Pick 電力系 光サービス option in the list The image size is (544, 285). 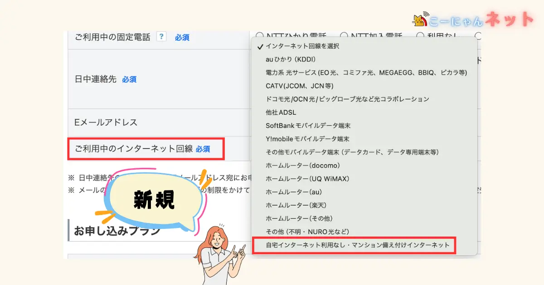[364, 72]
